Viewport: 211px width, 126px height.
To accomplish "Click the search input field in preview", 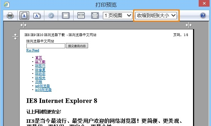I will [x=46, y=46].
